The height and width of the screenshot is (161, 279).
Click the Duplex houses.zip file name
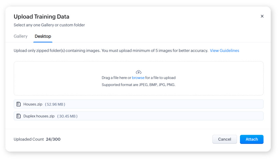point(39,116)
